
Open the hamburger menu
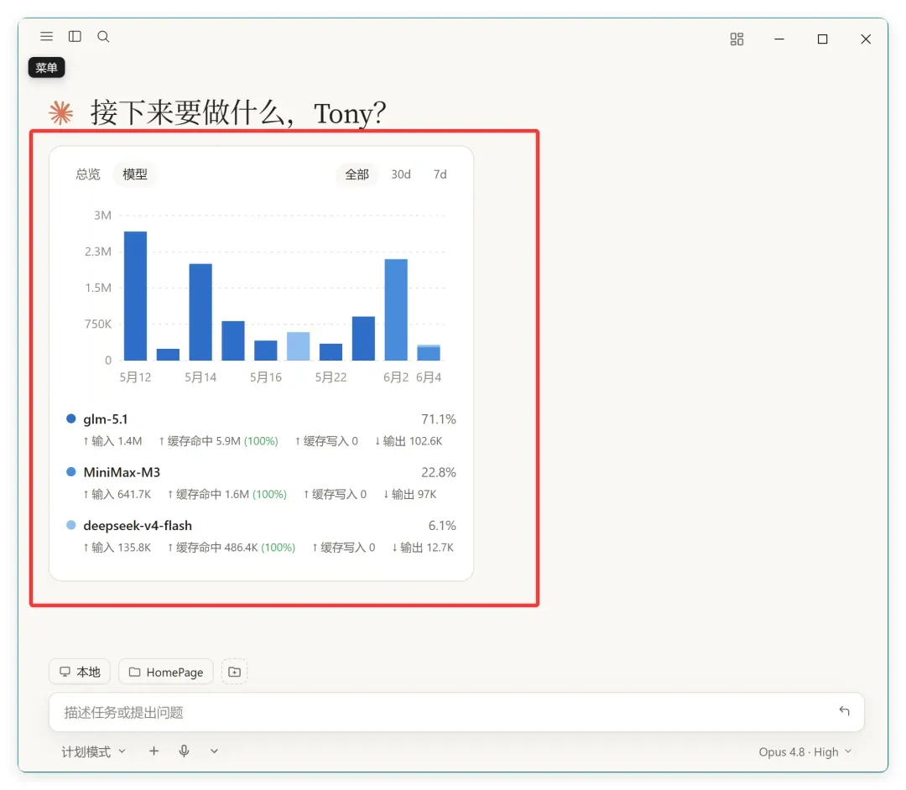tap(47, 36)
